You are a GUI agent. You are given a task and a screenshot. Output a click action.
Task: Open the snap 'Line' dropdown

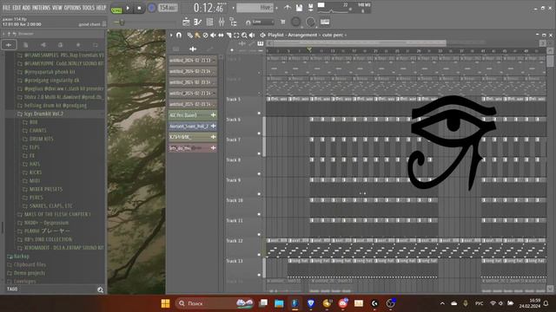tap(262, 22)
